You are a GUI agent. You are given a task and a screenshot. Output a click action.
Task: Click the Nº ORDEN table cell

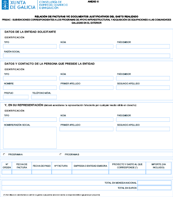coord(7,172)
